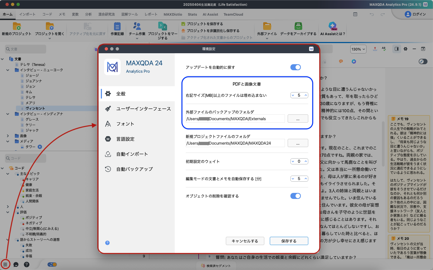433x270 pixels.
Task: Select the ポジティブ code
Action: pyautogui.click(x=34, y=218)
